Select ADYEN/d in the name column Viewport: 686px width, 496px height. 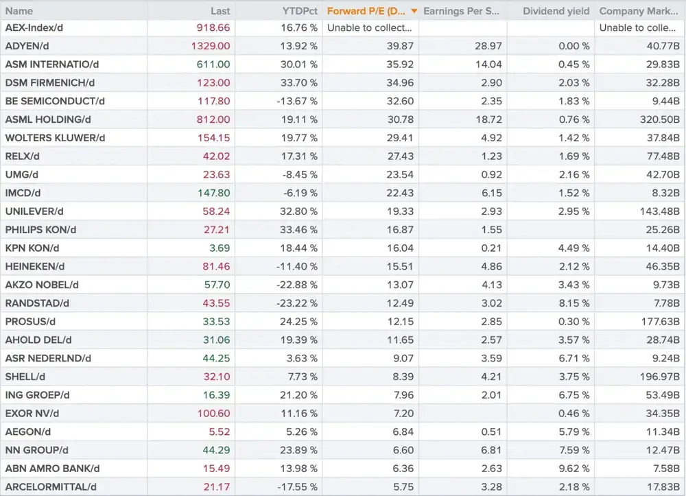[27, 46]
